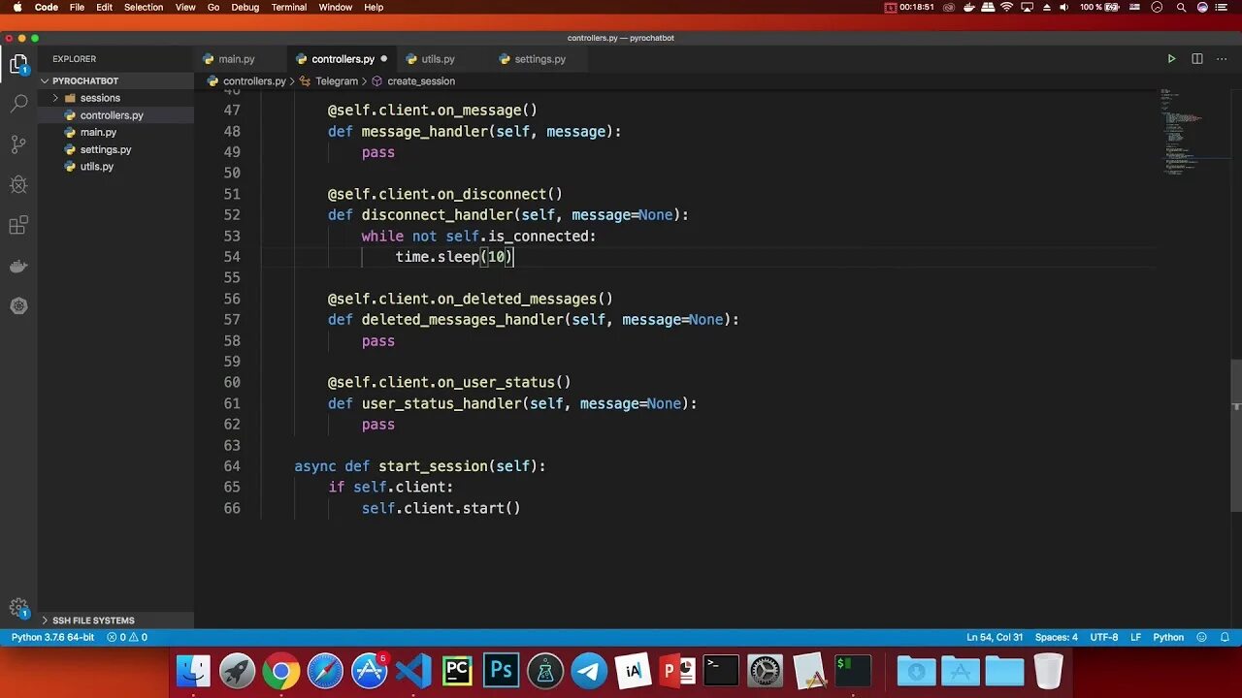Change indentation Spaces: 4 setting
The width and height of the screenshot is (1242, 698).
tap(1056, 637)
